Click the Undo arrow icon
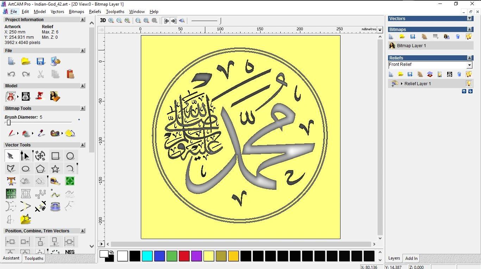This screenshot has width=481, height=269. [x=11, y=74]
